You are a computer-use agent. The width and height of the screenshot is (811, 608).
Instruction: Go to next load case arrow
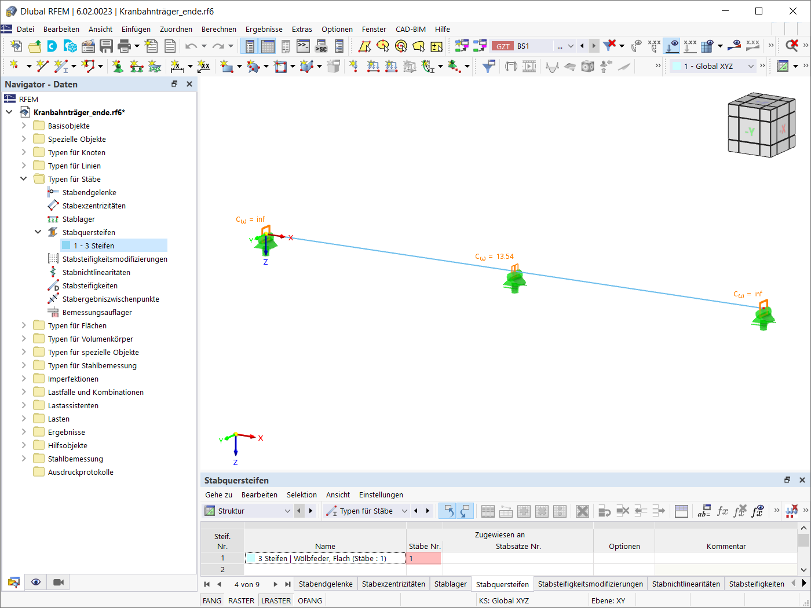594,46
